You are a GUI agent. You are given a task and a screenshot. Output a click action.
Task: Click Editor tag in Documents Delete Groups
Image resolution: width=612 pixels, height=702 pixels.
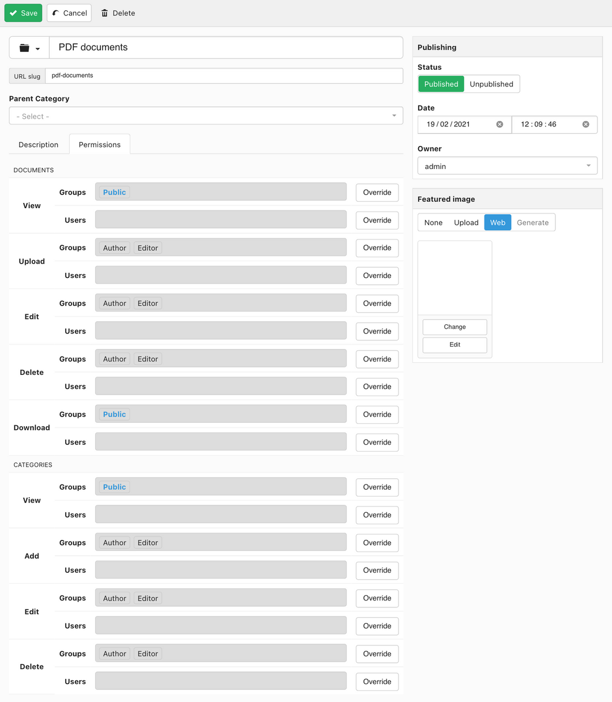pyautogui.click(x=148, y=359)
